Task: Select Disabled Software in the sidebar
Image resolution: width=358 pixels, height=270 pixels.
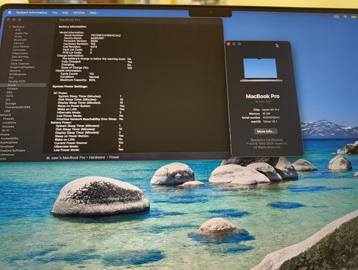Action: [x=12, y=150]
